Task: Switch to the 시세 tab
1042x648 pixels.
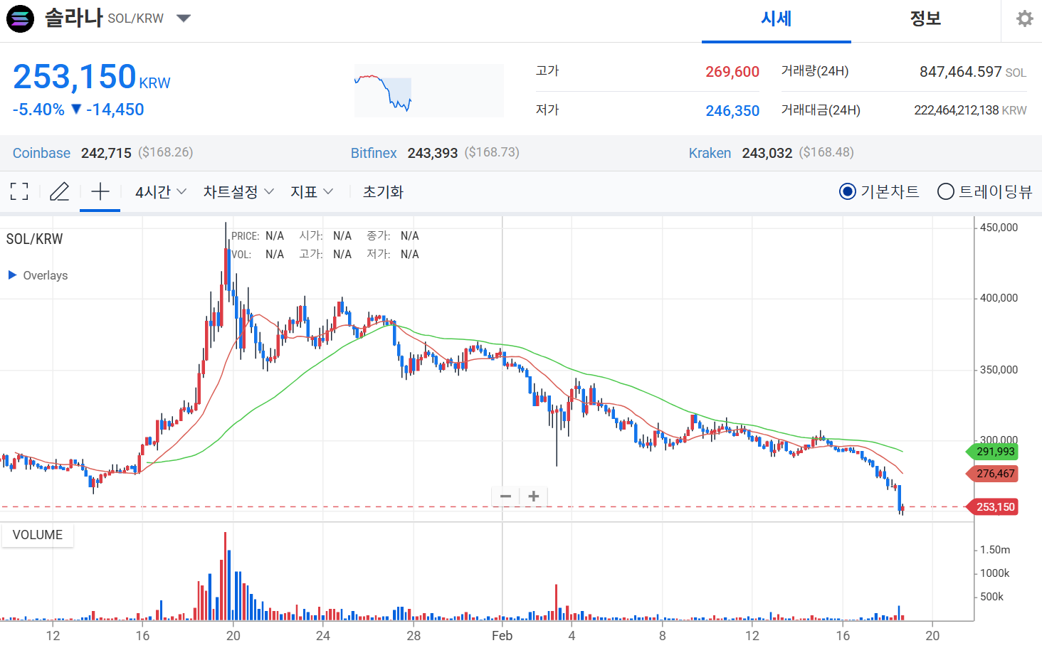Action: (x=776, y=19)
